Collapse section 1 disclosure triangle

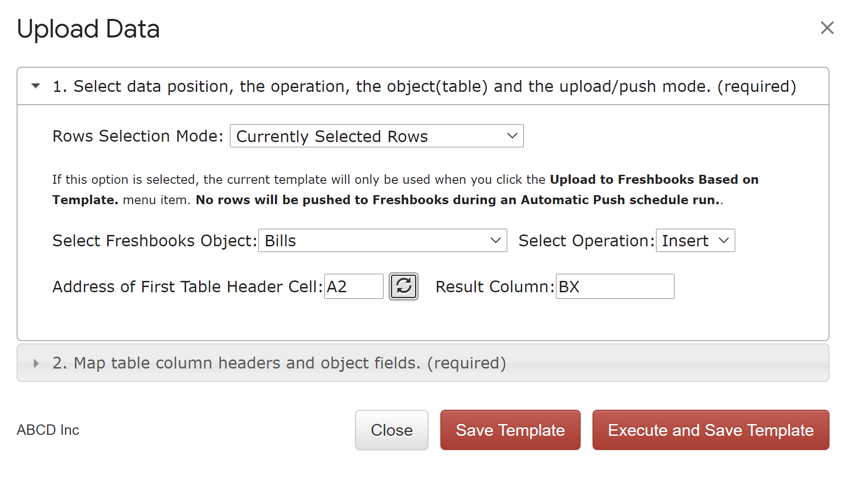click(x=36, y=86)
